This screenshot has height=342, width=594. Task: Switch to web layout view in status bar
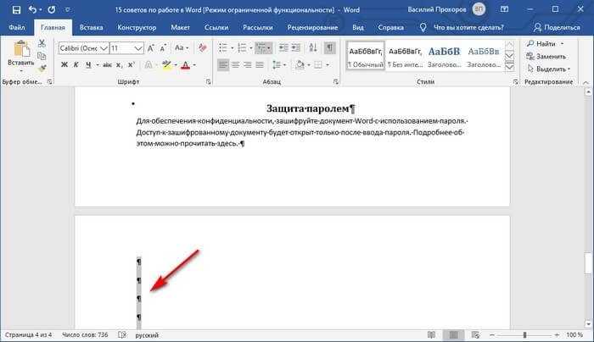click(x=475, y=335)
